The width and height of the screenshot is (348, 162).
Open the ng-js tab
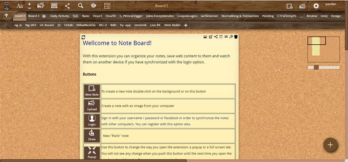pyautogui.click(x=18, y=25)
